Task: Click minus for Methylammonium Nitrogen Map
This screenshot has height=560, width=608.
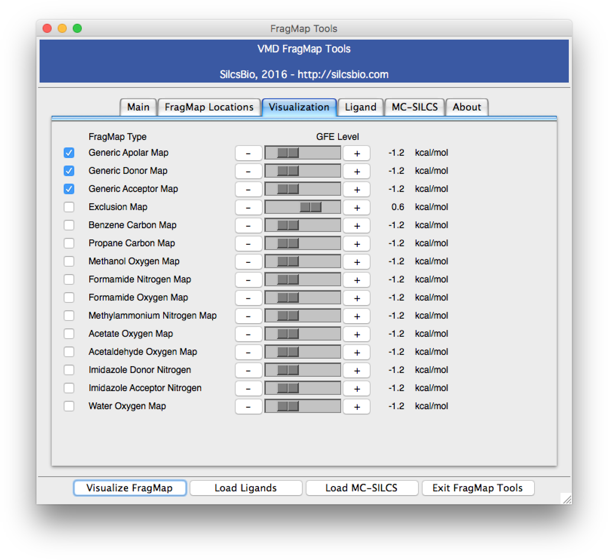Action: 248,316
